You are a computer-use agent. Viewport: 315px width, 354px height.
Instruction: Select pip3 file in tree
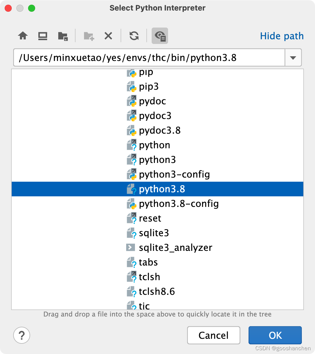click(158, 86)
